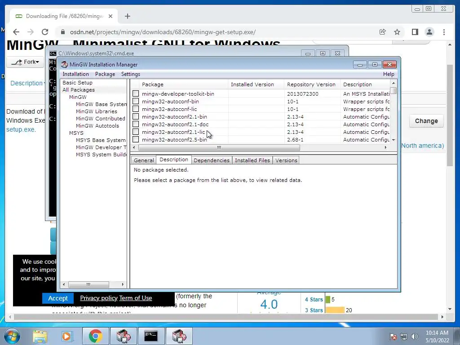The height and width of the screenshot is (345, 460).
Task: Click the Description column header
Action: pyautogui.click(x=365, y=84)
